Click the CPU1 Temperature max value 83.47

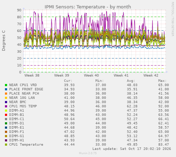(164, 145)
